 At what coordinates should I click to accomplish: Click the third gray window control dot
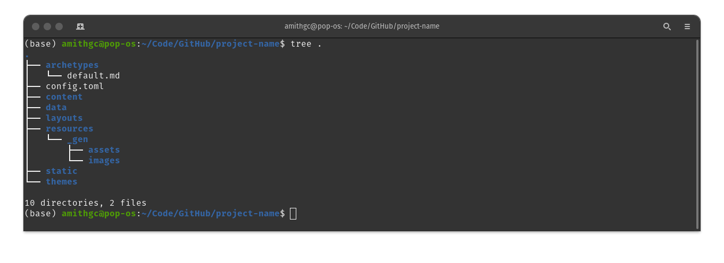click(59, 27)
